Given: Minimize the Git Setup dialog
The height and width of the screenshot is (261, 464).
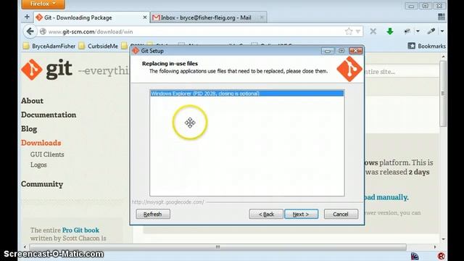Looking at the screenshot, I should pos(327,51).
